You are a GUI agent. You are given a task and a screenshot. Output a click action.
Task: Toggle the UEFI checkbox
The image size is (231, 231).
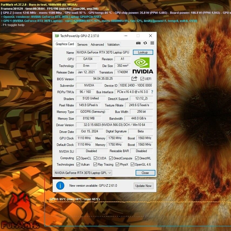(142, 79)
